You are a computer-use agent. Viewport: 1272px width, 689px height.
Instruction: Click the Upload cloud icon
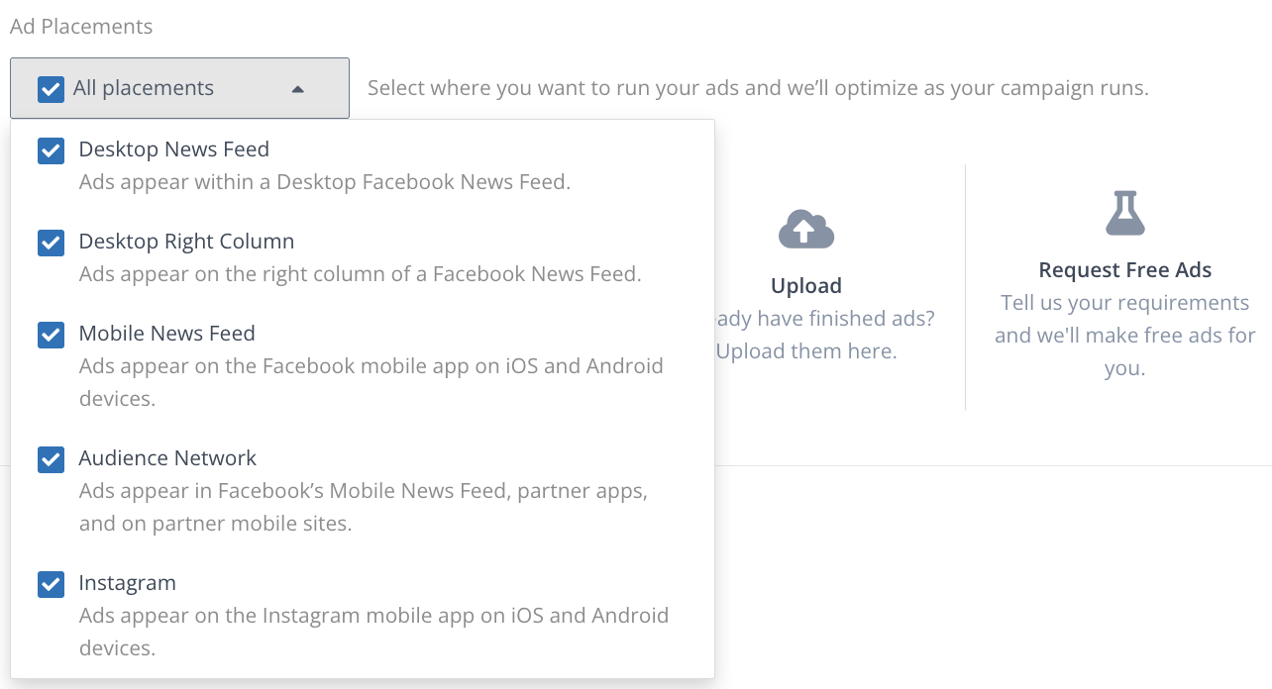[x=806, y=230]
